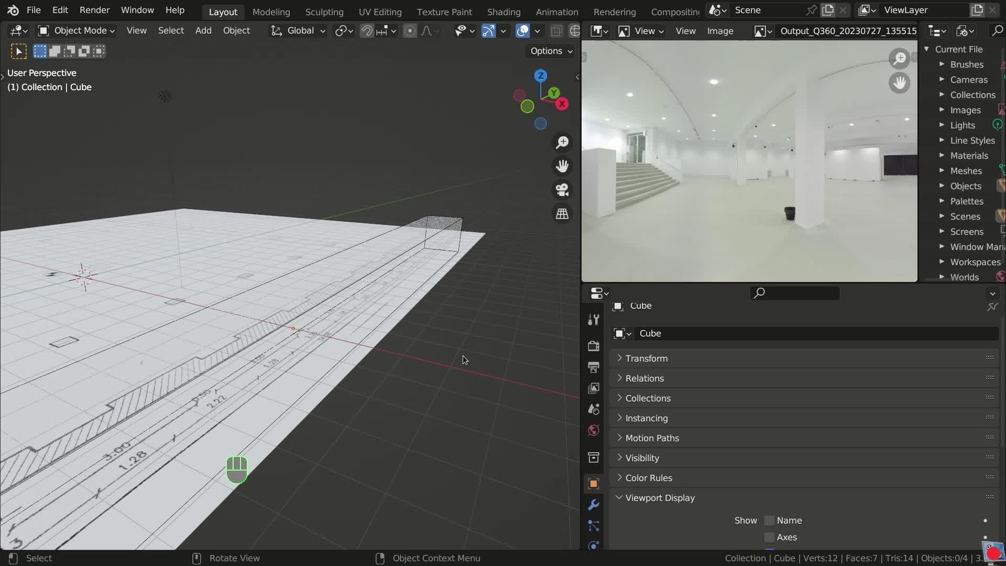Select the Select Box tool icon
The width and height of the screenshot is (1006, 566).
[x=18, y=51]
